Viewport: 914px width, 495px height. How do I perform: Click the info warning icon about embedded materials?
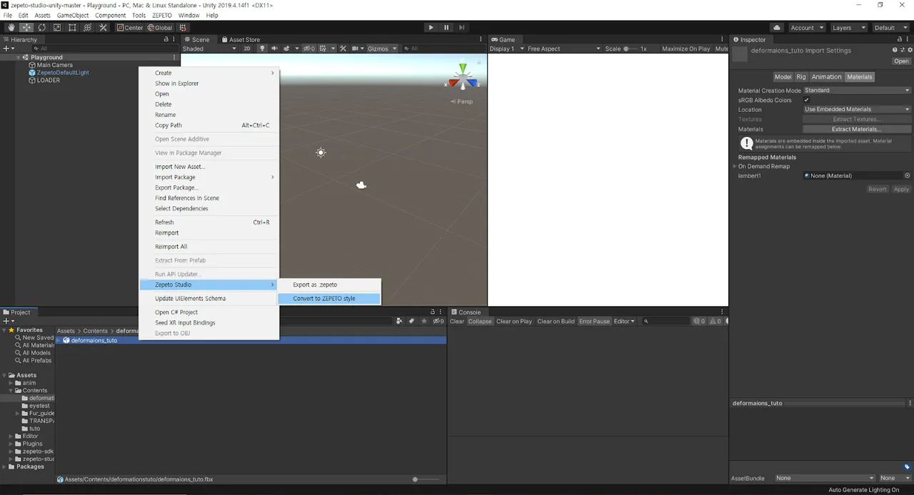(x=746, y=142)
